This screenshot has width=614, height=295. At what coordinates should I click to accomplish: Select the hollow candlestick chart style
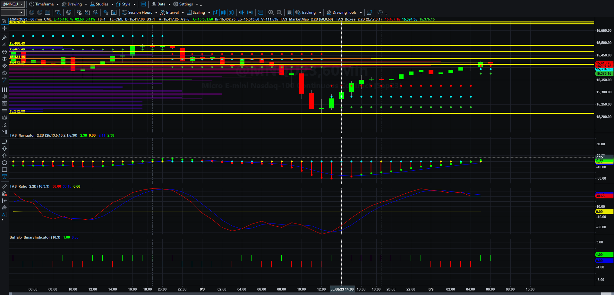tap(231, 13)
